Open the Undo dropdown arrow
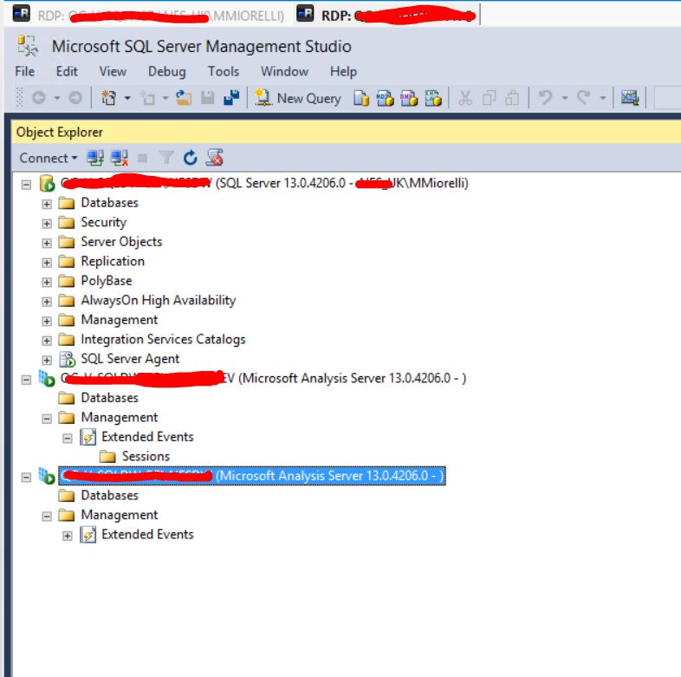Screen dimensions: 681x677 (565, 98)
